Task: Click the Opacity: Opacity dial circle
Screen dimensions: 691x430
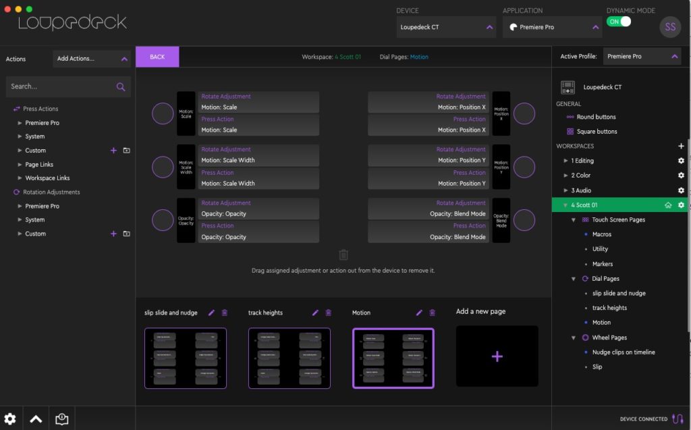Action: point(163,220)
